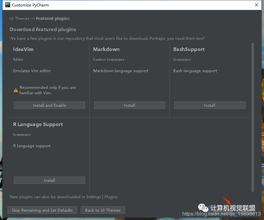Select the Markdown plugin title

(106, 49)
